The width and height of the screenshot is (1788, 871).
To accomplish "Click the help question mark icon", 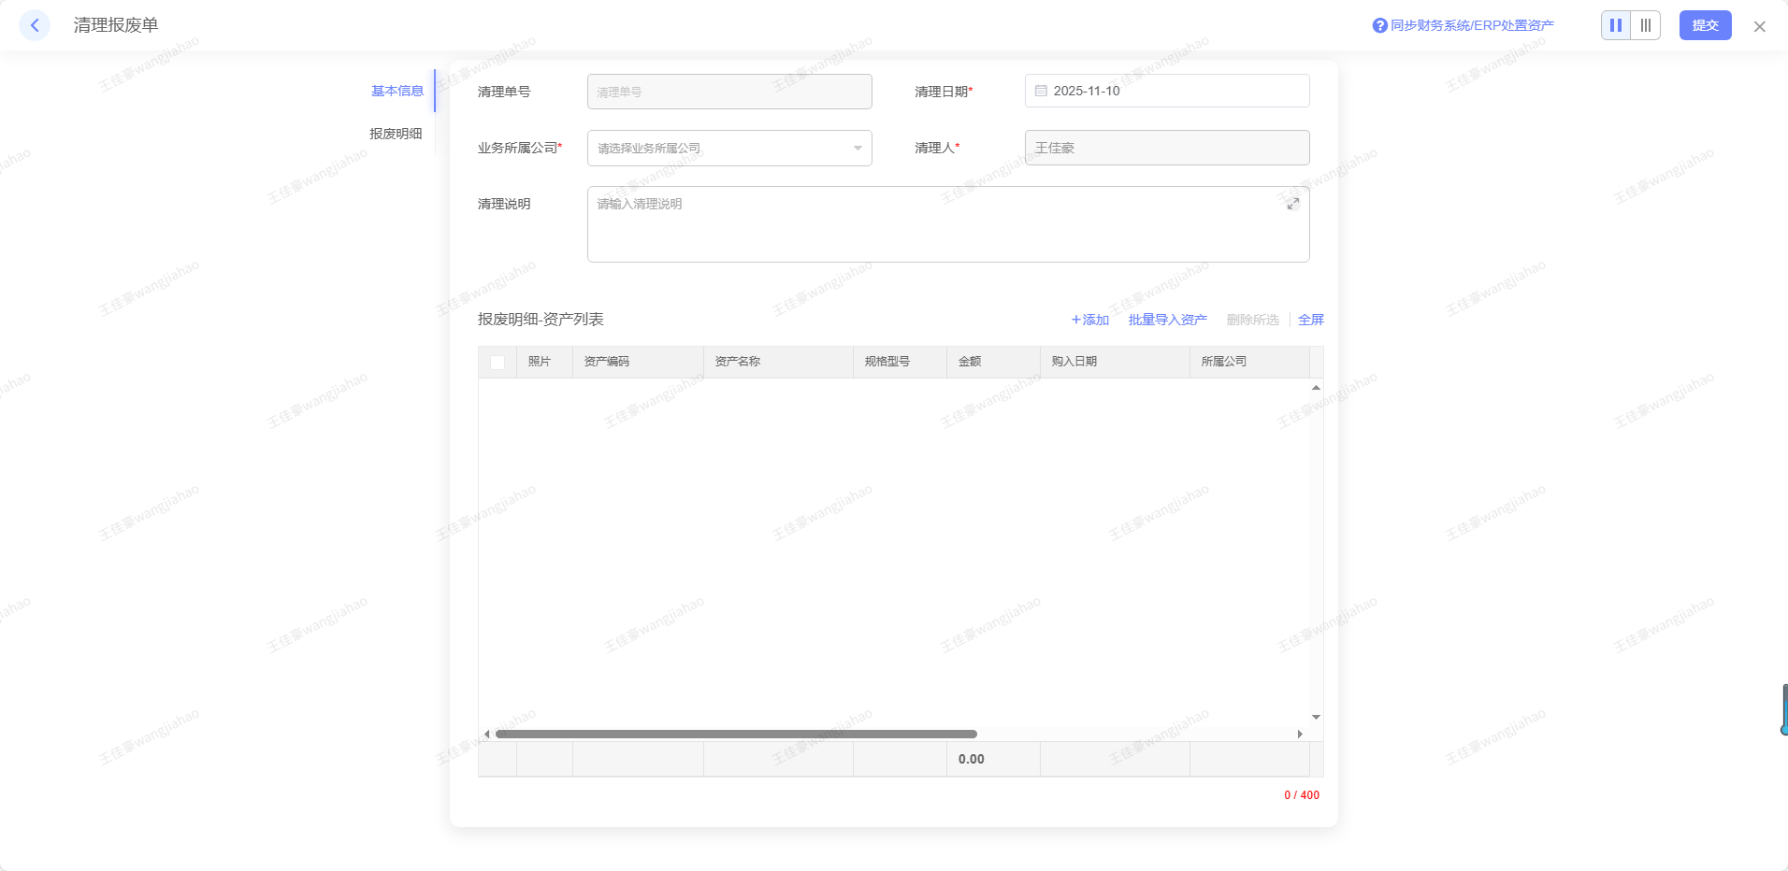I will coord(1379,25).
